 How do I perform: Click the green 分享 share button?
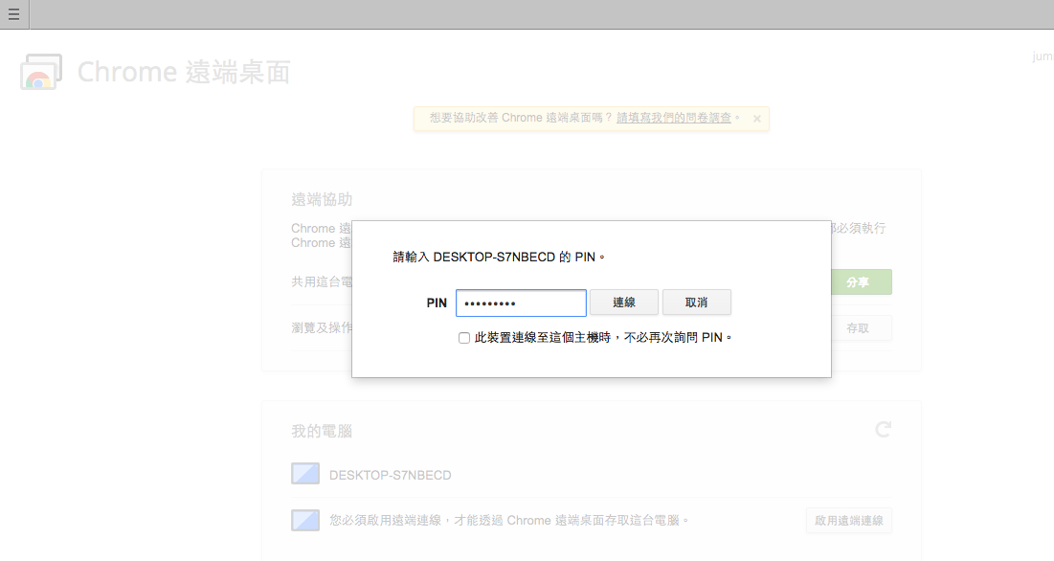point(861,282)
